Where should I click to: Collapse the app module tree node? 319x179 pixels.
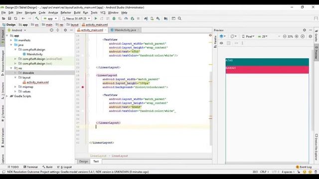(x=7, y=35)
